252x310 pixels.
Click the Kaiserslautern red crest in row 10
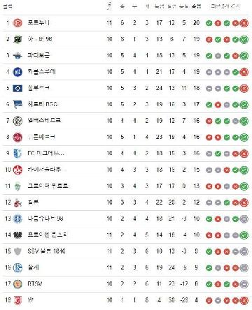(x=17, y=170)
